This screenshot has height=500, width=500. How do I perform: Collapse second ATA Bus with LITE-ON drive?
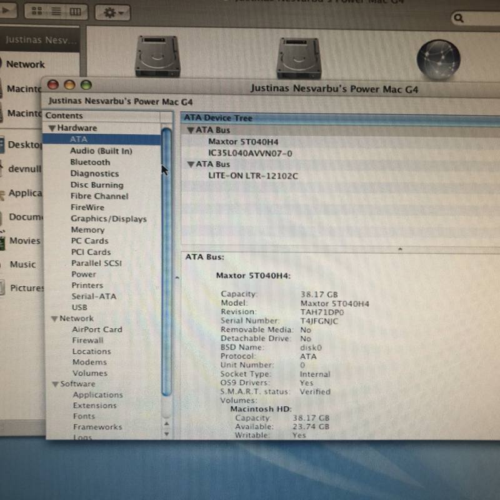click(x=191, y=164)
